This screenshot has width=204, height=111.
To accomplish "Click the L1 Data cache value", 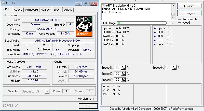I will [x=81, y=67].
